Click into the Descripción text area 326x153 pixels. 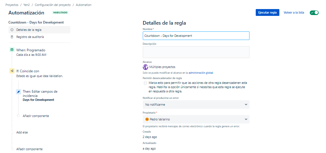coord(196,52)
